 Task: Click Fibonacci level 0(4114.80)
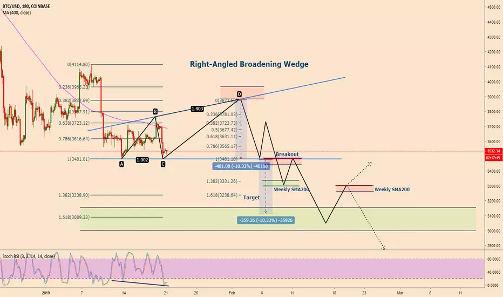click(78, 65)
